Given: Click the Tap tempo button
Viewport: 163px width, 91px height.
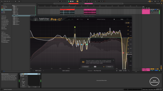Looking at the screenshot, I should 2,1.
